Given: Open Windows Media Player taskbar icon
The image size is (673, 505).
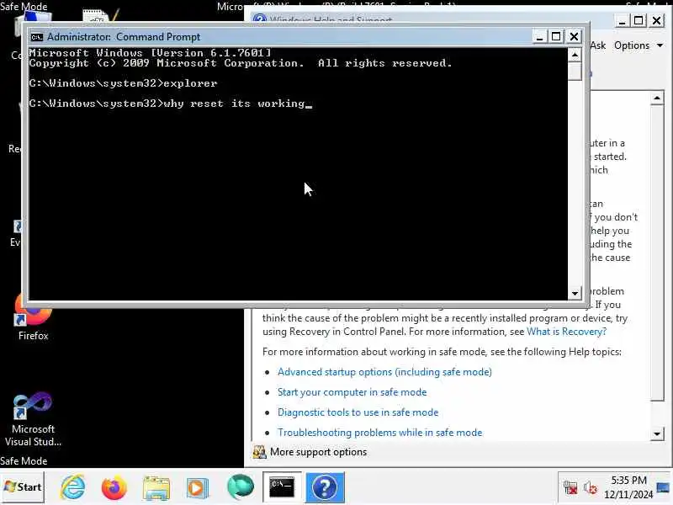Looking at the screenshot, I should [x=197, y=488].
